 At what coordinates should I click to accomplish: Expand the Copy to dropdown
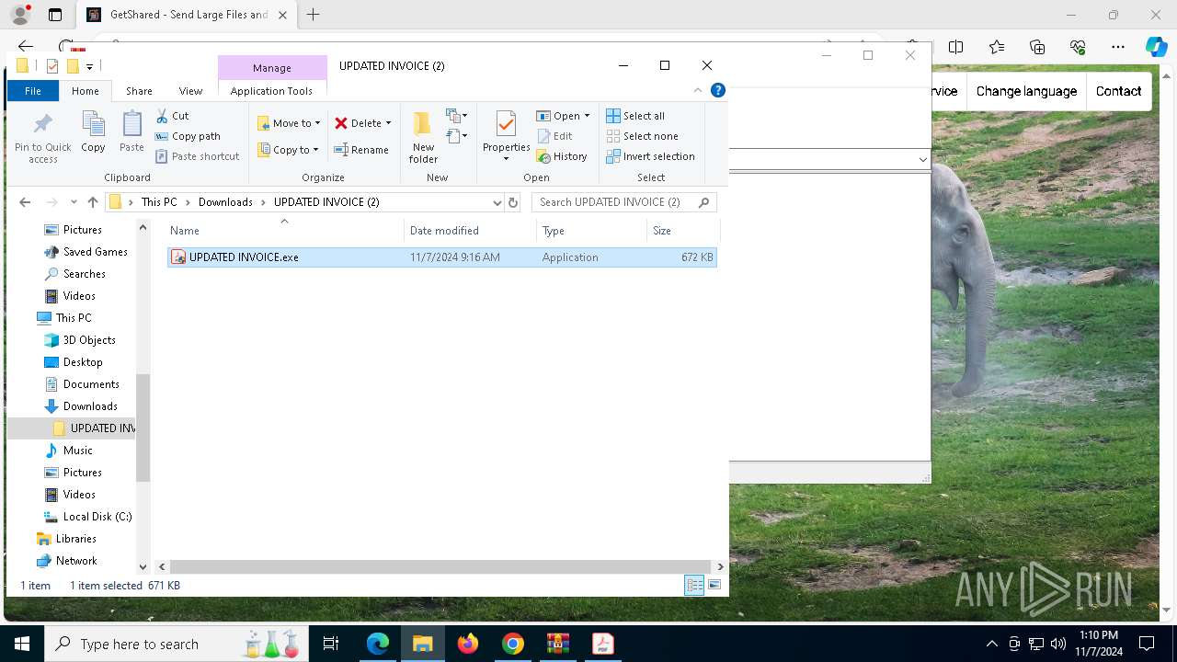tap(315, 150)
